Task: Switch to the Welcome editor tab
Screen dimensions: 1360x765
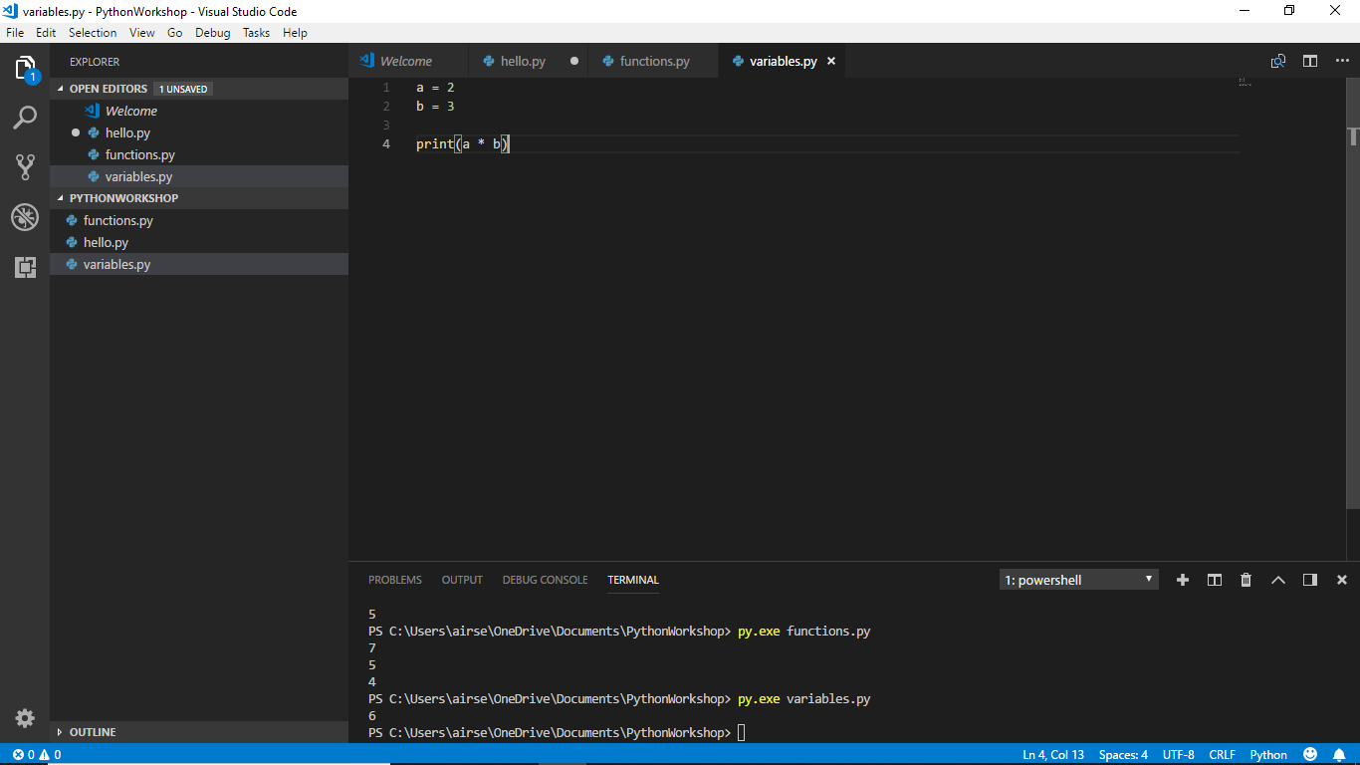Action: (408, 61)
